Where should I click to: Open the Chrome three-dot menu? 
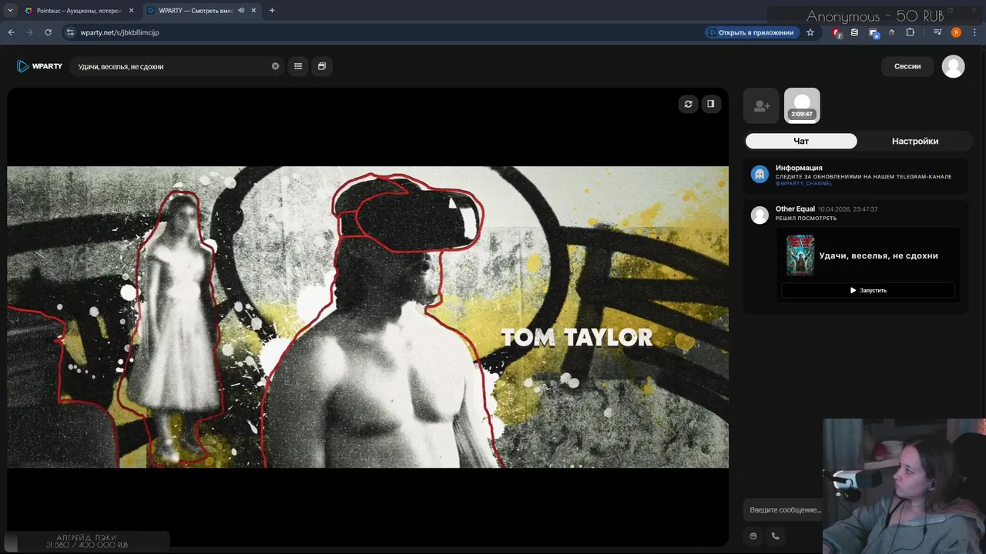click(974, 32)
